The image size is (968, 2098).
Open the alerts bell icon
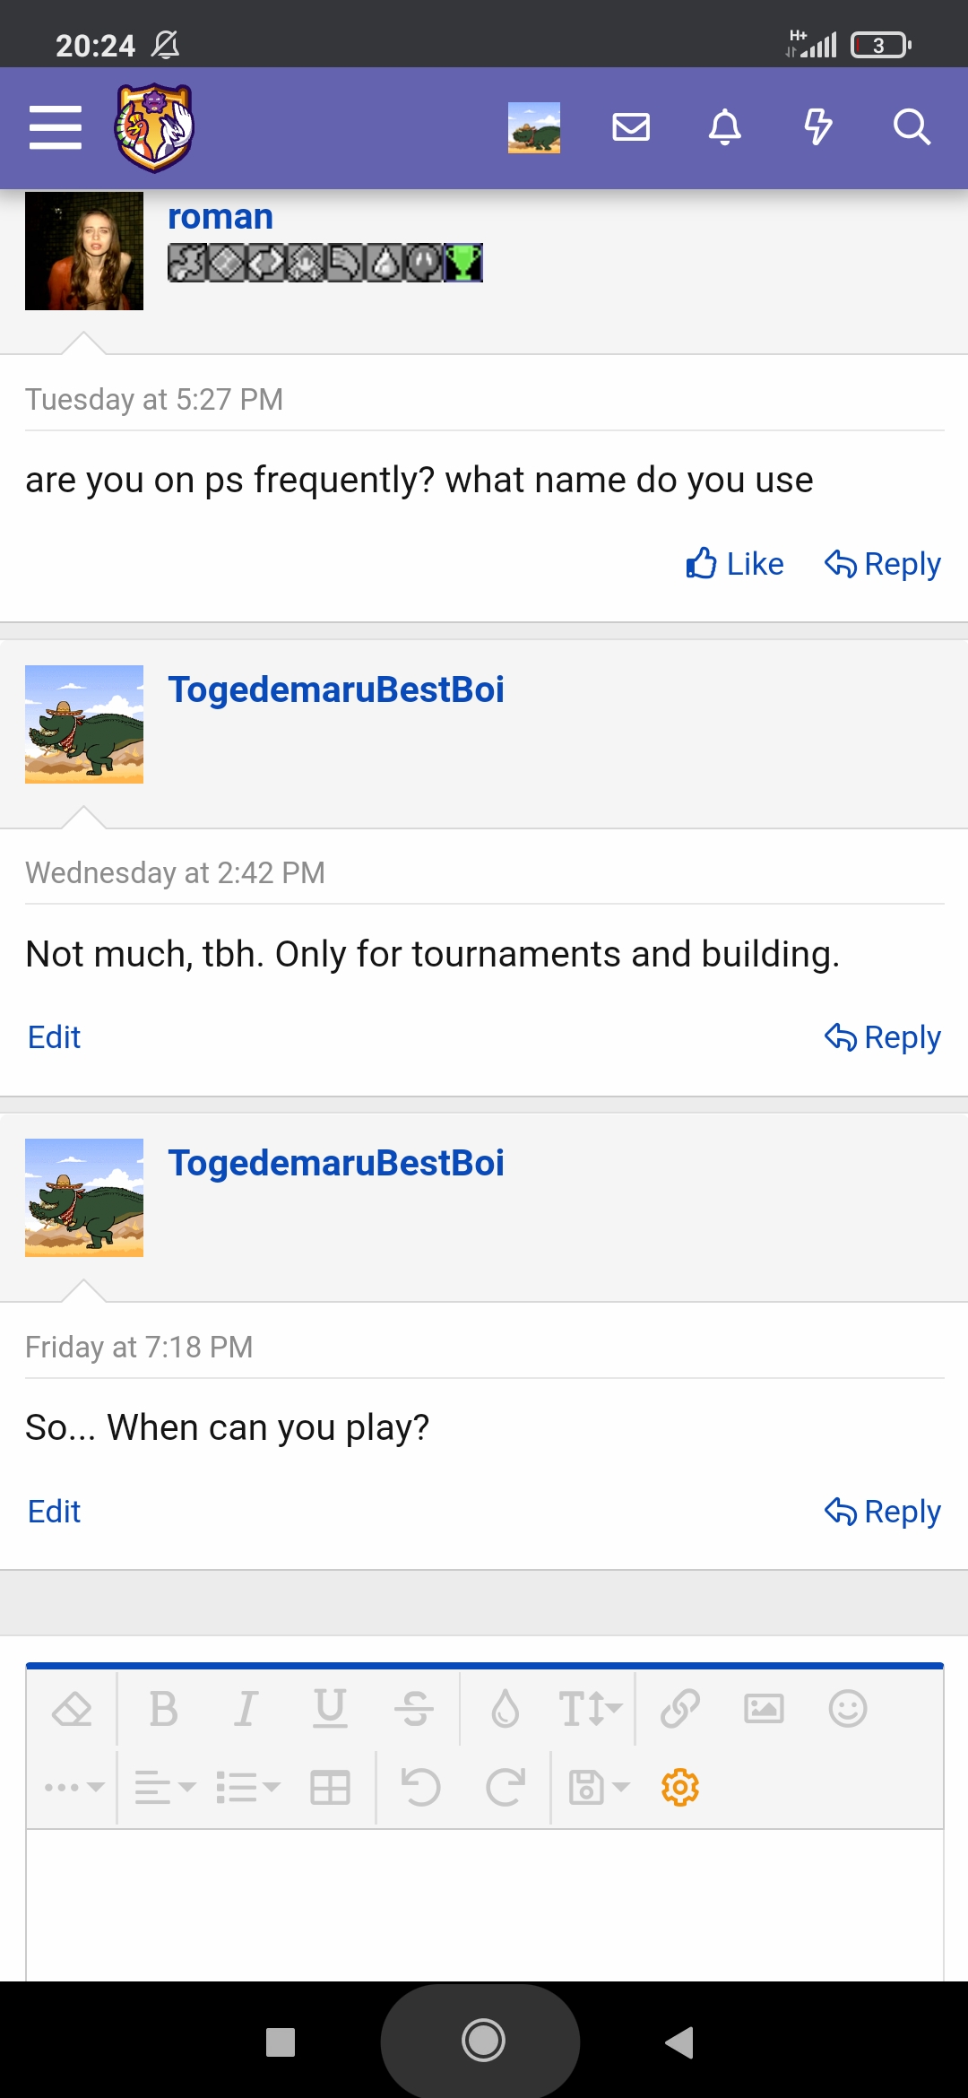tap(724, 126)
